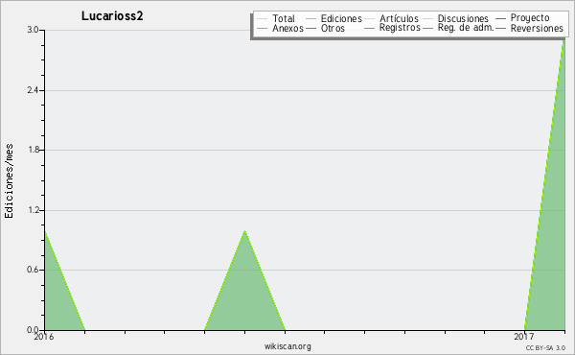Click the chart title Lucarioss2

click(112, 16)
